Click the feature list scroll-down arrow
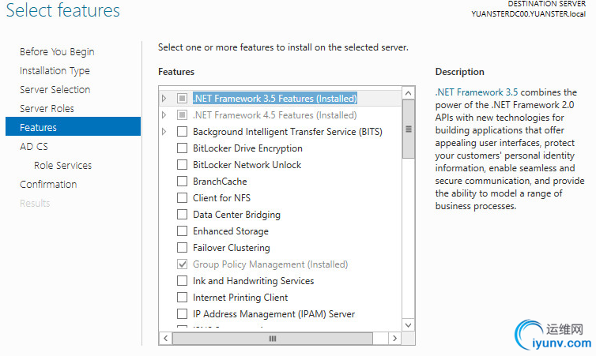Image resolution: width=596 pixels, height=356 pixels. pos(409,324)
